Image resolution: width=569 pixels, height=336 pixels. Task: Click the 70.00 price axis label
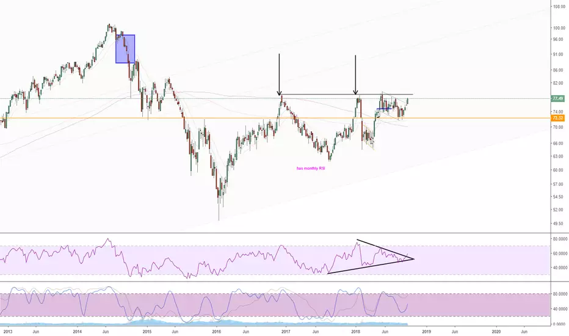click(x=559, y=127)
